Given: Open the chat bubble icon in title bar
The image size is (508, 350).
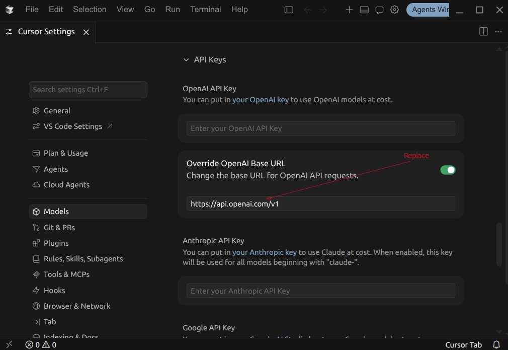Looking at the screenshot, I should coord(379,10).
